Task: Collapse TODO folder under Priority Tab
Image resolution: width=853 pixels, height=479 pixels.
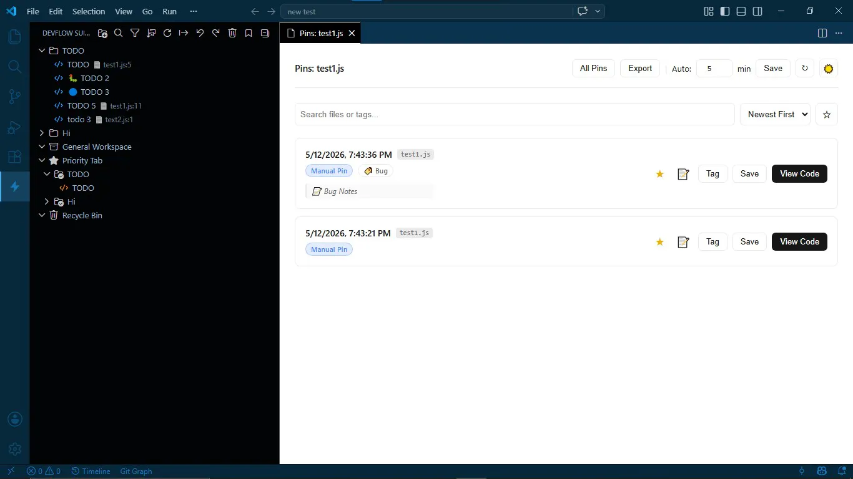Action: (x=47, y=174)
